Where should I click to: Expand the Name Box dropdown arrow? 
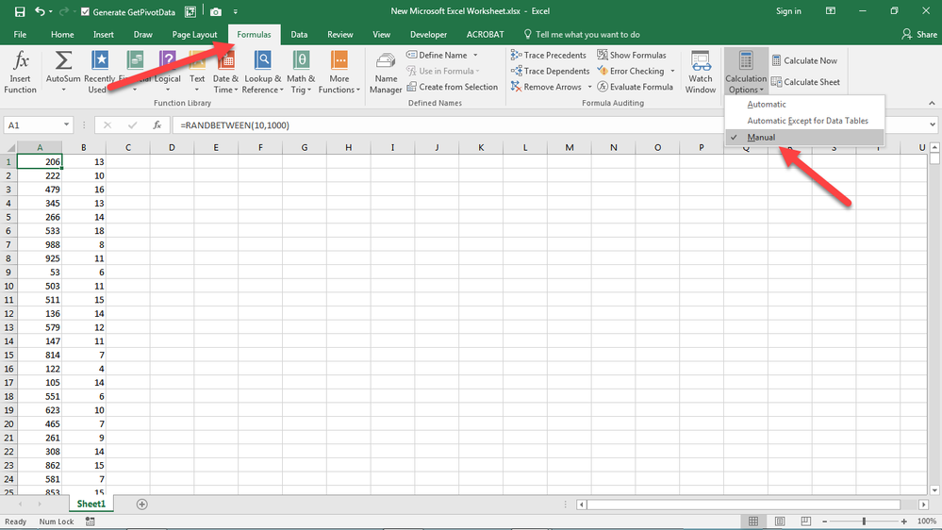click(66, 125)
